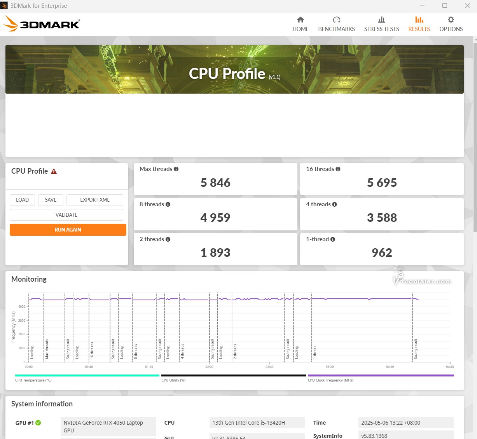Open the OPTIONS tab
Image resolution: width=477 pixels, height=439 pixels.
451,24
